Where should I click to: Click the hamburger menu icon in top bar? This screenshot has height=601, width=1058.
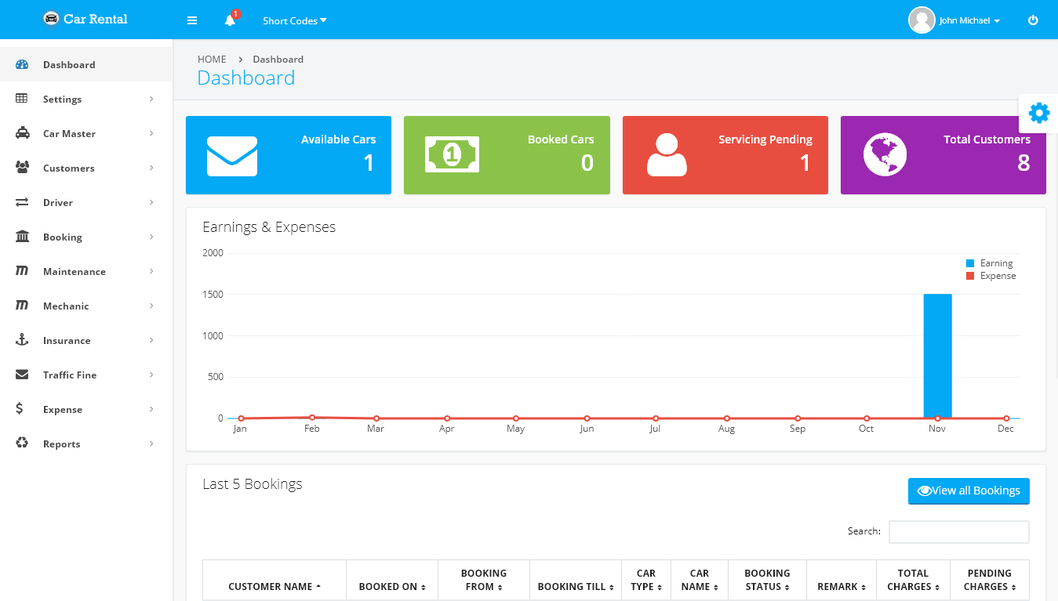coord(192,20)
